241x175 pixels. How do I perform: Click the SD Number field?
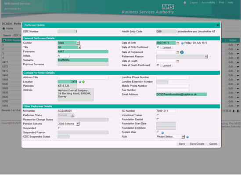point(166,111)
